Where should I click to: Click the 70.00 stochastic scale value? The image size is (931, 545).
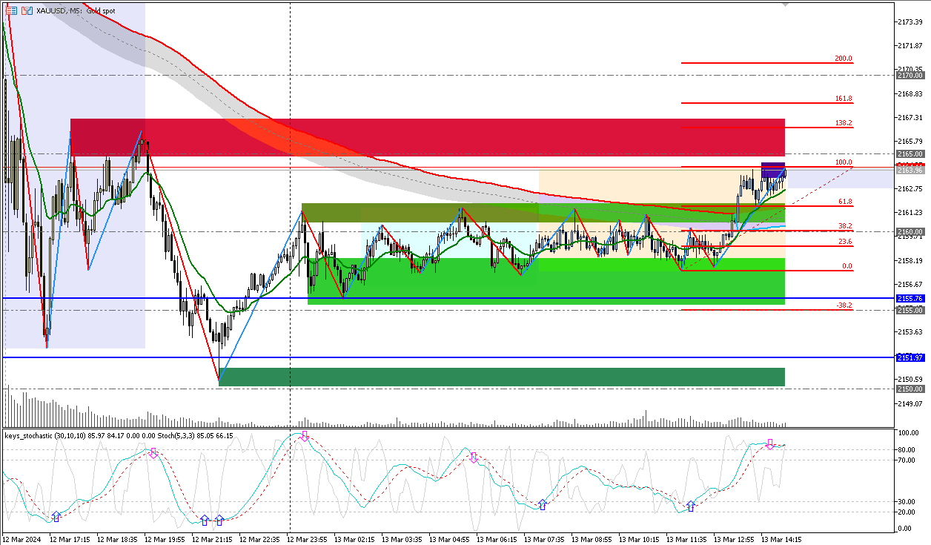tap(906, 460)
